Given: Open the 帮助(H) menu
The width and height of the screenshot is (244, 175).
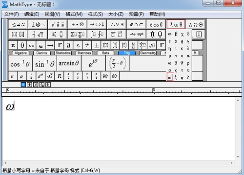Looking at the screenshot, I should [157, 14].
